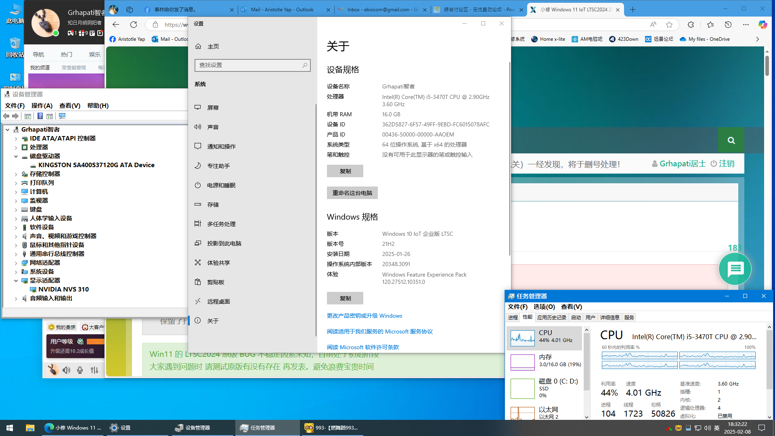Viewport: 775px width, 436px height.
Task: Read the Microsoft Services Agreement link
Action: 380,331
